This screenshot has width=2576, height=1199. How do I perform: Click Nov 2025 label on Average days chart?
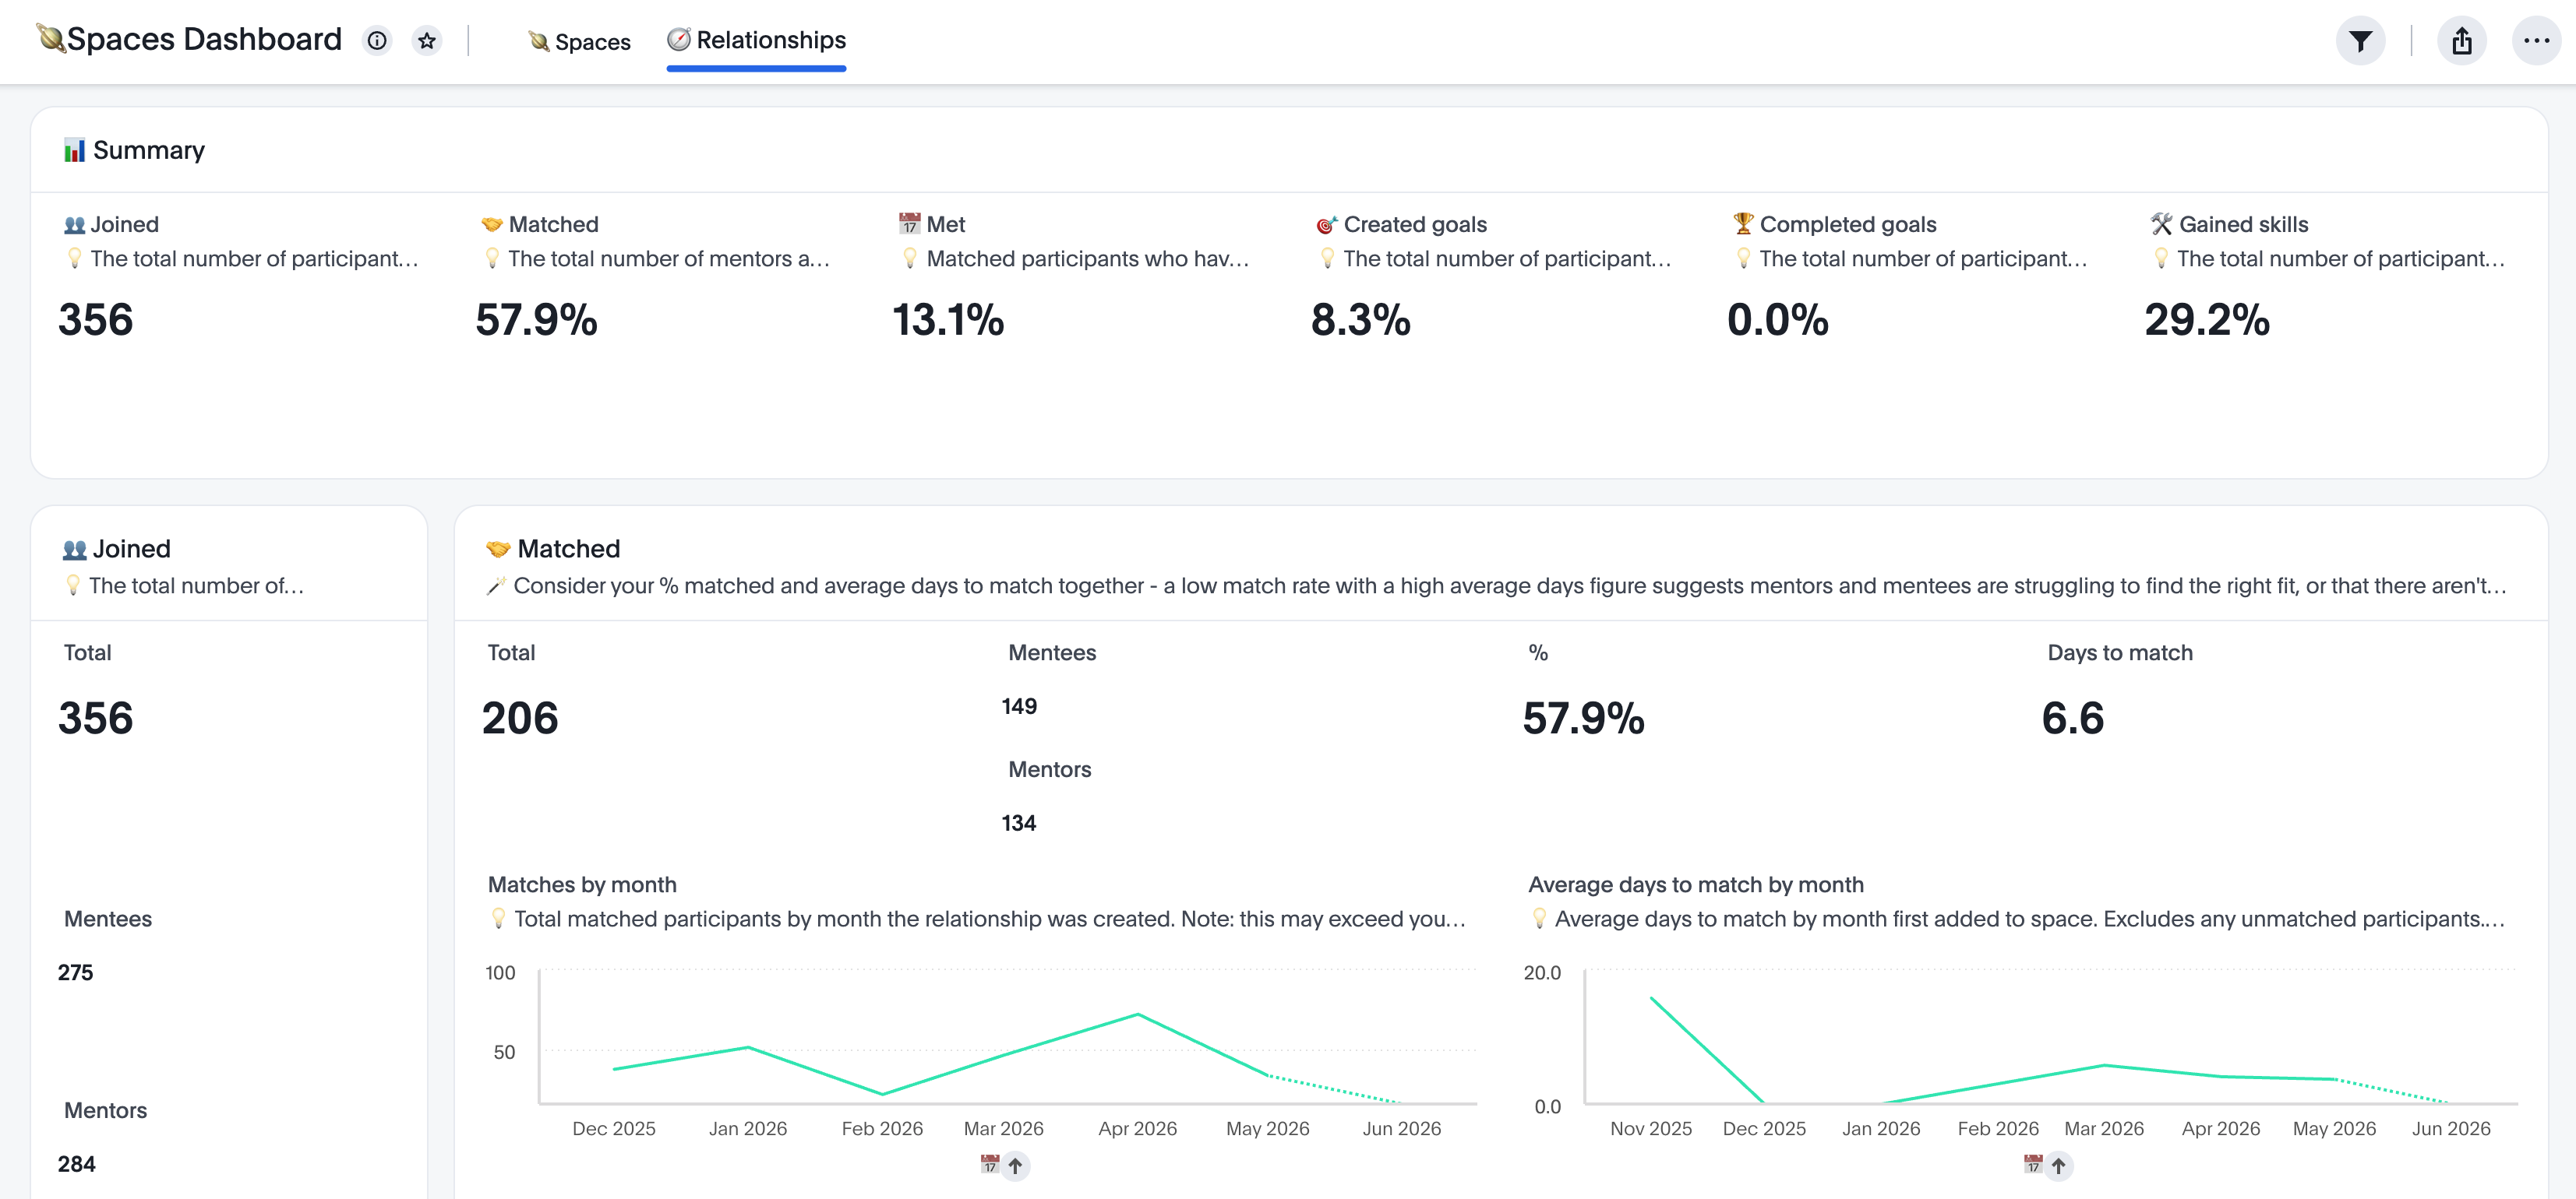(1651, 1129)
